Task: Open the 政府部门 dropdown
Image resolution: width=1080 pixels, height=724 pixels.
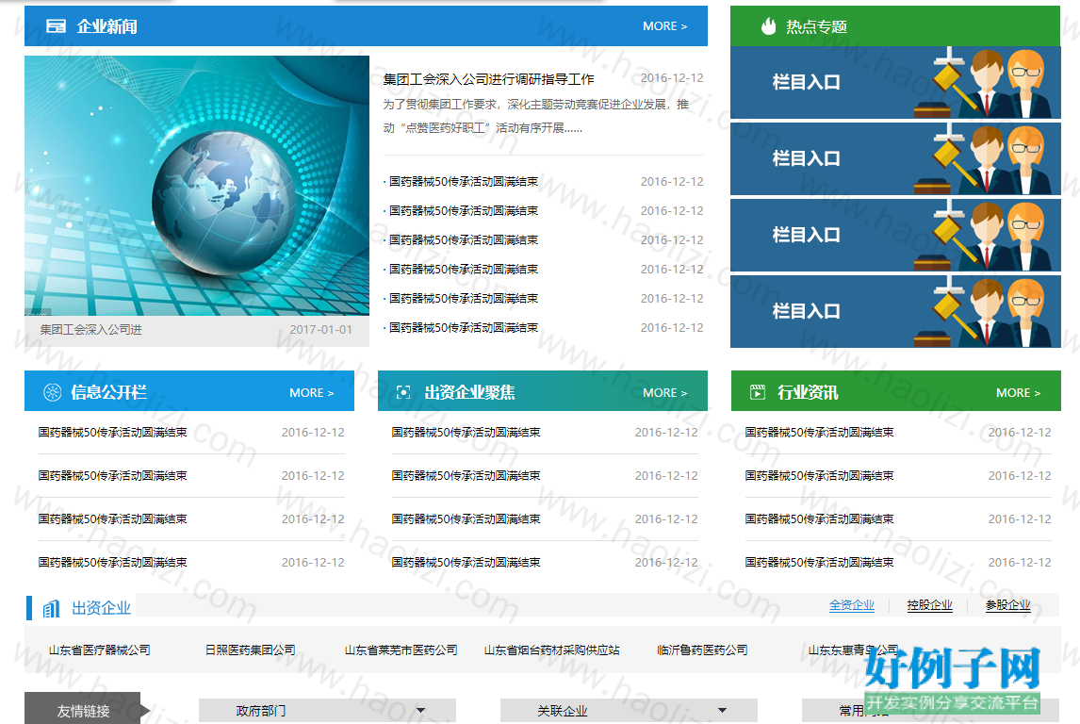Action: point(327,710)
